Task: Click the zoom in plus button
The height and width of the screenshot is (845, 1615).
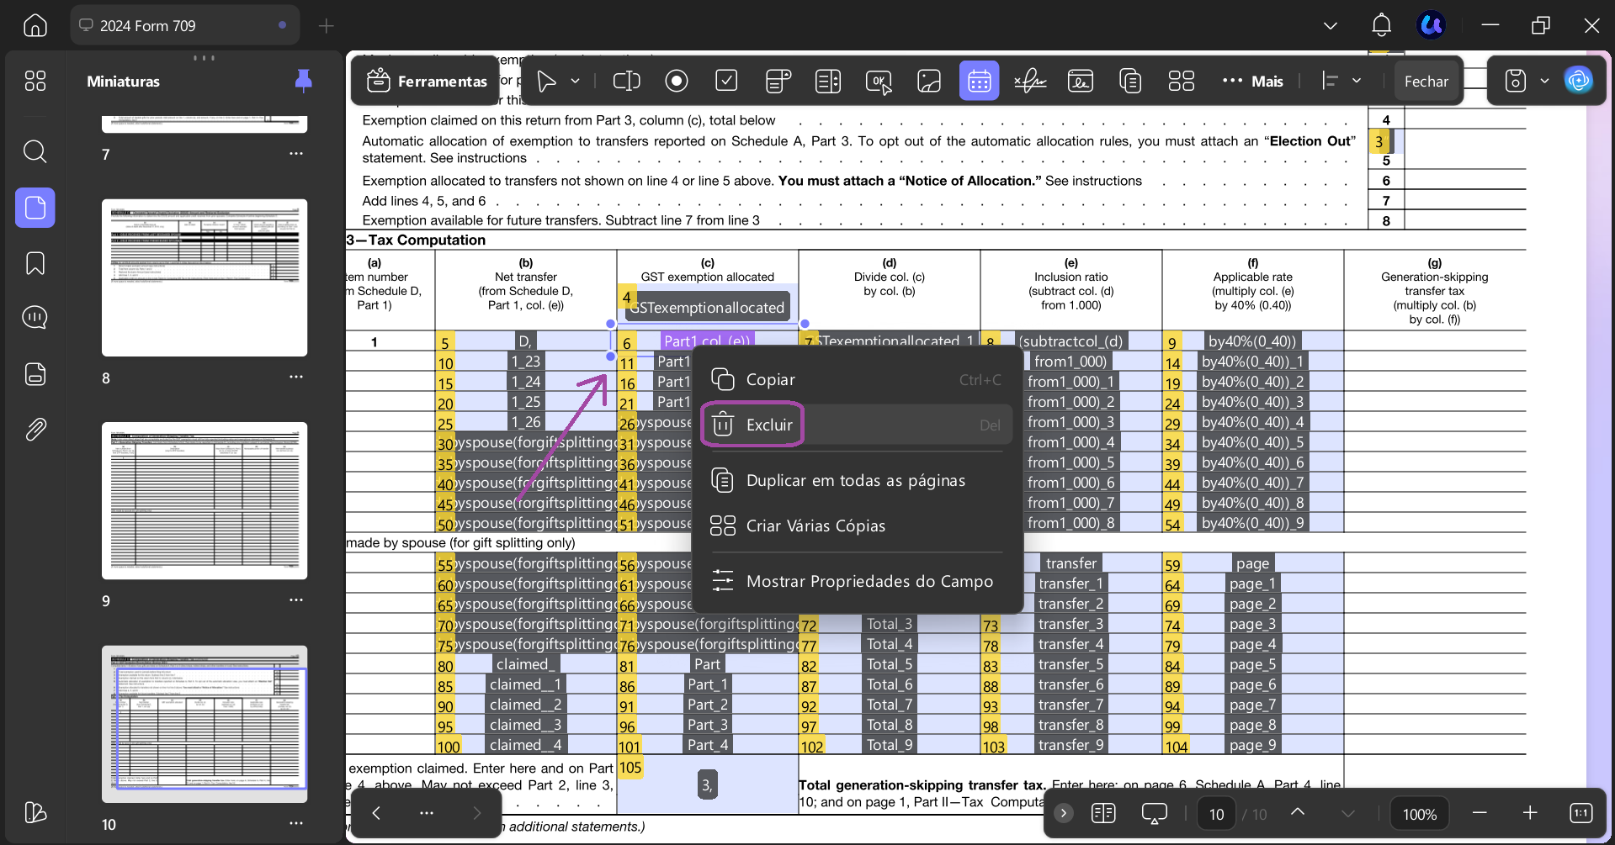Action: (1530, 813)
